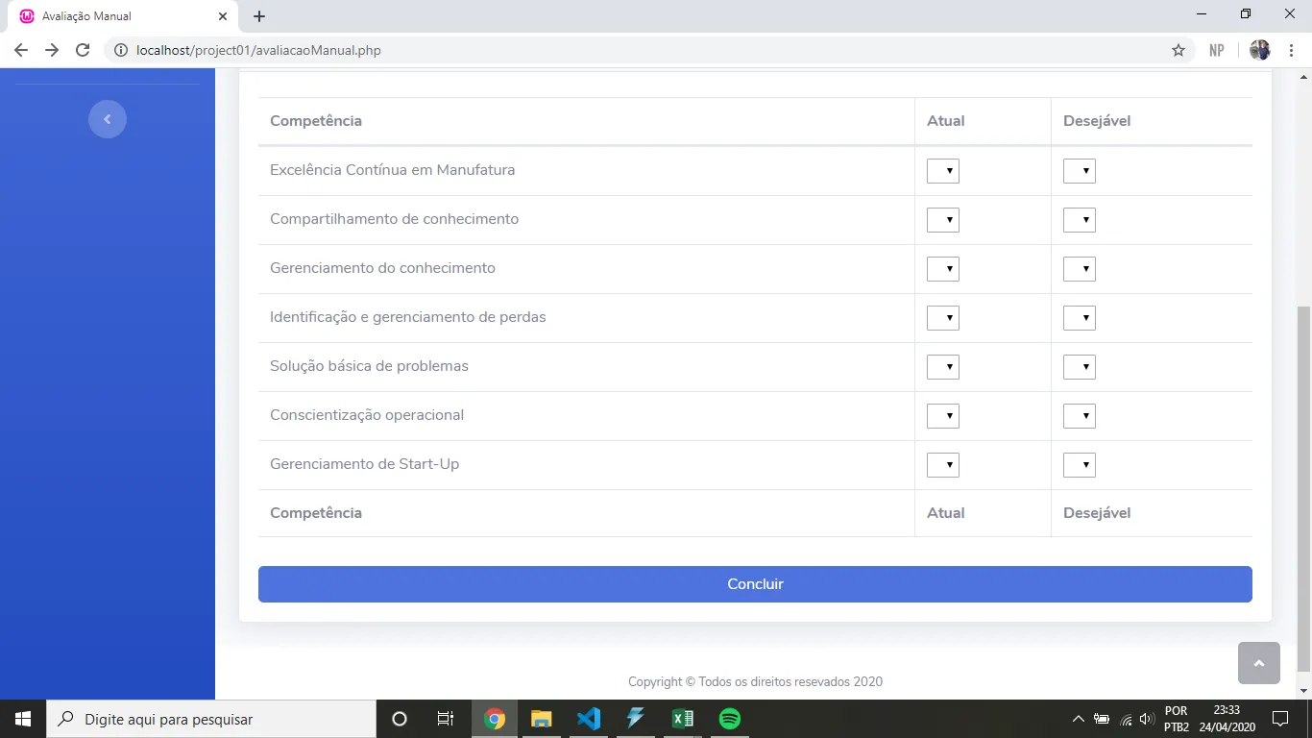This screenshot has height=738, width=1312.
Task: Open a new browser tab
Action: point(259,16)
